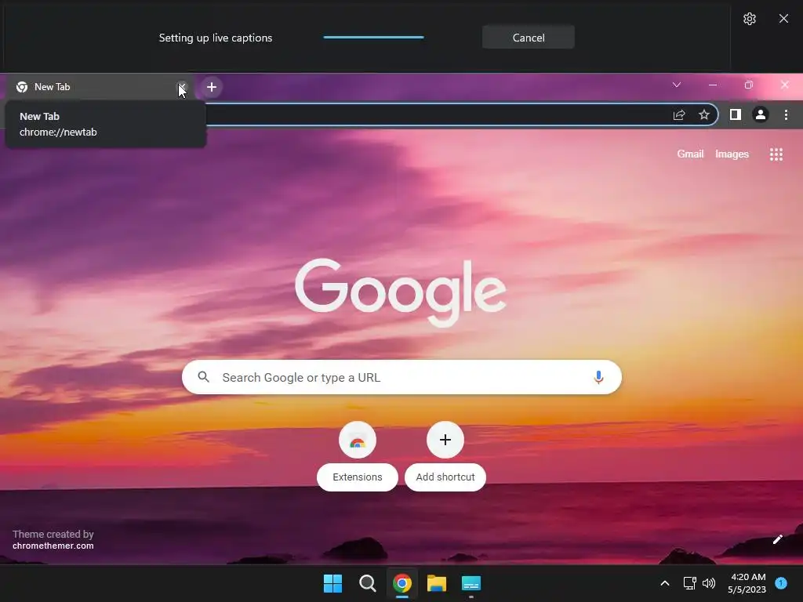
Task: Open the Google apps grid
Action: point(776,154)
